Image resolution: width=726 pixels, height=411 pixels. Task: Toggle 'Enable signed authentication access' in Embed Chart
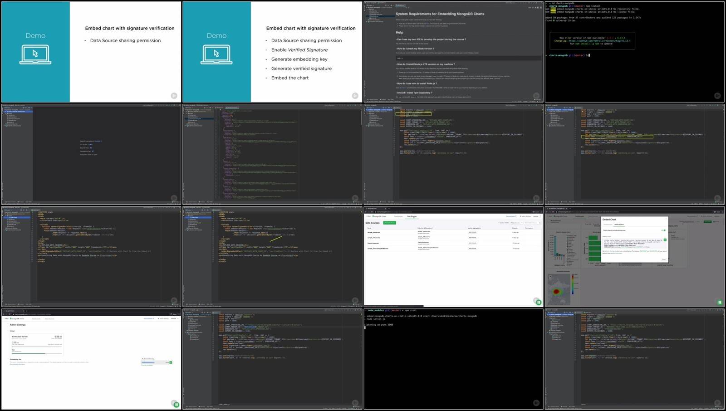pyautogui.click(x=664, y=230)
